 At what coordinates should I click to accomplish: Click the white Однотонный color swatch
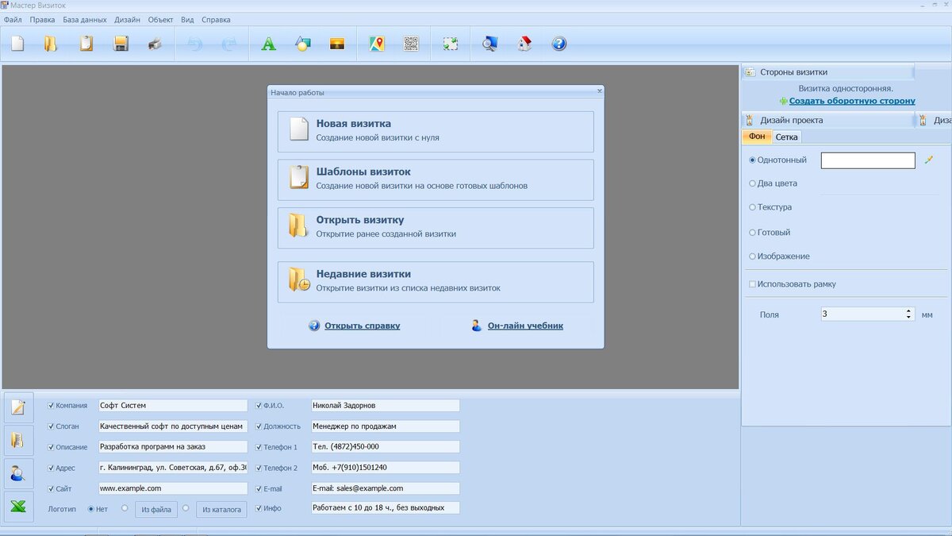tap(868, 160)
